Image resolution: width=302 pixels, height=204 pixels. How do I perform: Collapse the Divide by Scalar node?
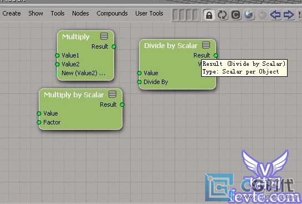[x=206, y=45]
